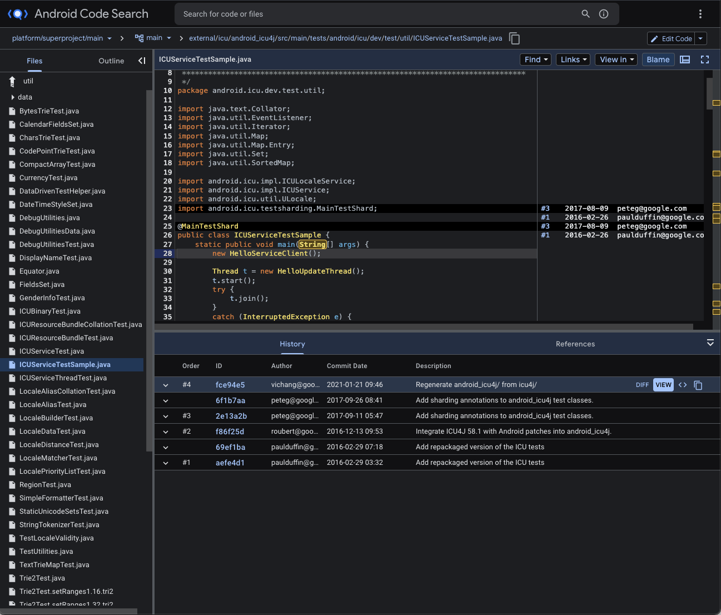Click the Android Code Search logo icon
Screen dimensions: 721x615
[x=18, y=14]
